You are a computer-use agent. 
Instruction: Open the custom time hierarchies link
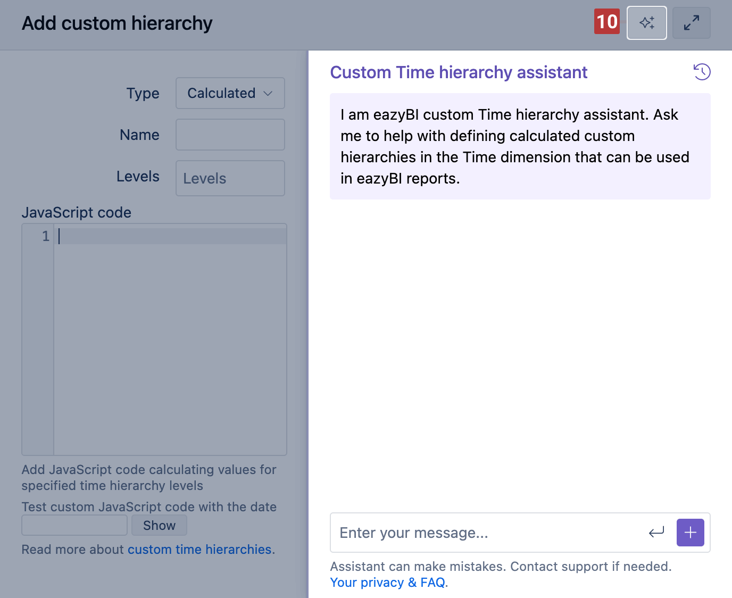[199, 550]
